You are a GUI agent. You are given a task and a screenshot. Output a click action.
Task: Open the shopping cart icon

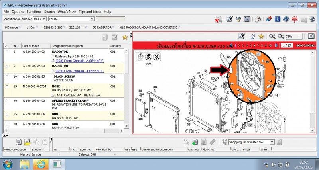[x=238, y=19]
